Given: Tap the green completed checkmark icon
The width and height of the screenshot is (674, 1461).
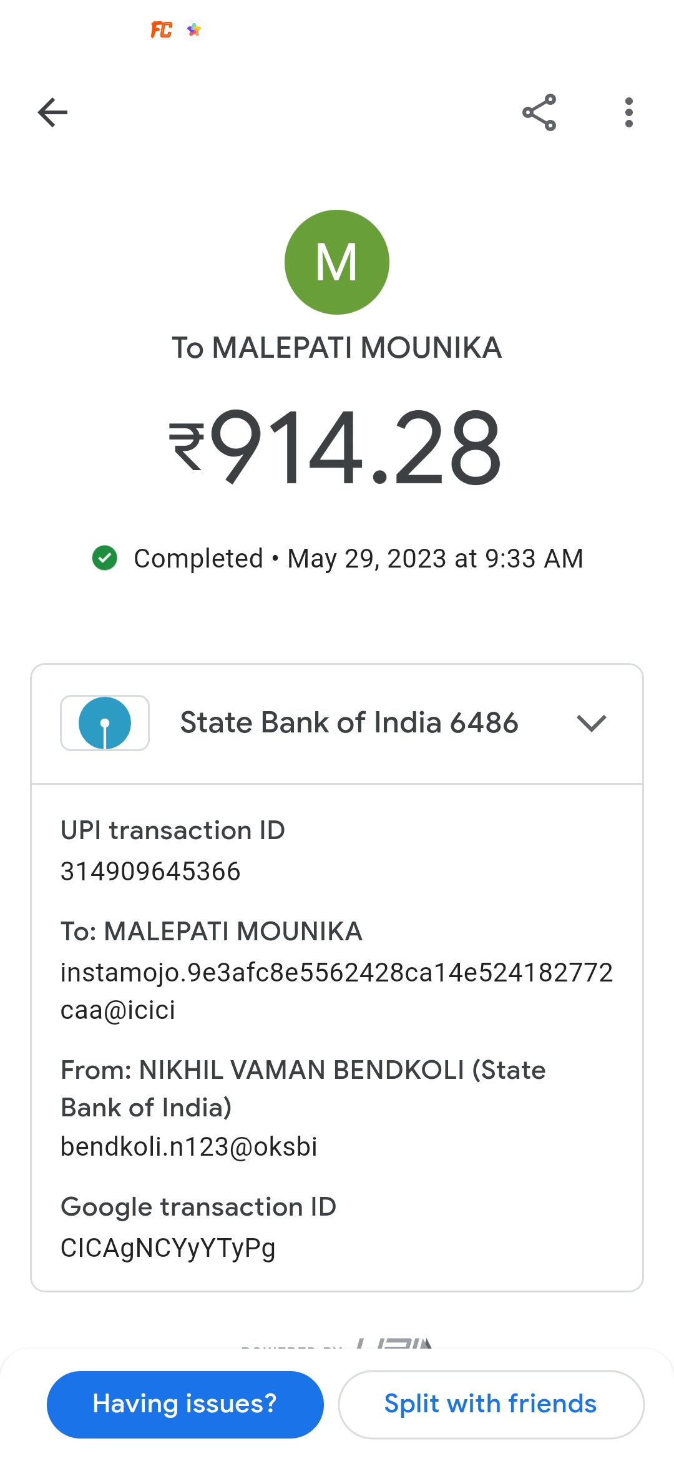Looking at the screenshot, I should 105,558.
